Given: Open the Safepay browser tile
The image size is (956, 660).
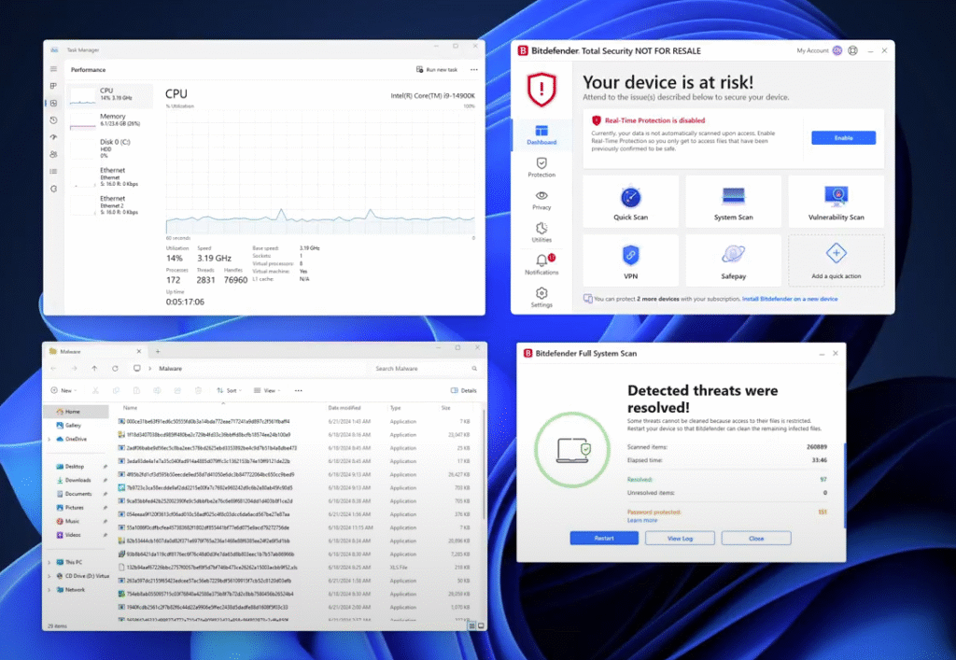Looking at the screenshot, I should click(733, 260).
